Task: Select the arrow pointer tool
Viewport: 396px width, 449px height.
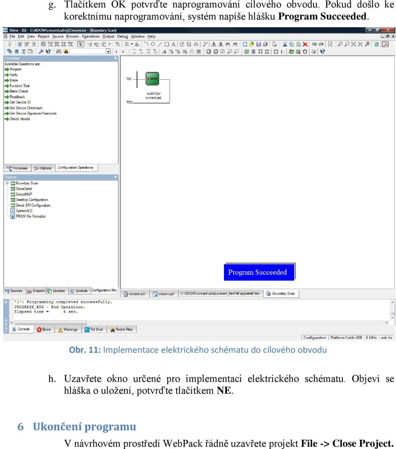Action: (x=81, y=44)
